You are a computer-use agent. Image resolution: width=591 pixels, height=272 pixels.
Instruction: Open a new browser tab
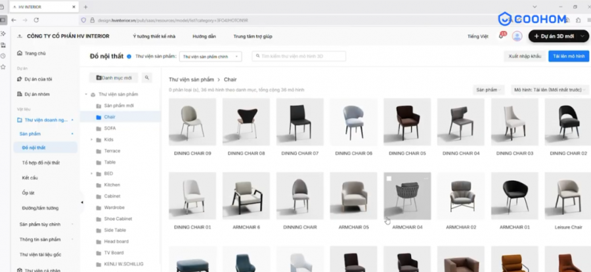point(85,7)
